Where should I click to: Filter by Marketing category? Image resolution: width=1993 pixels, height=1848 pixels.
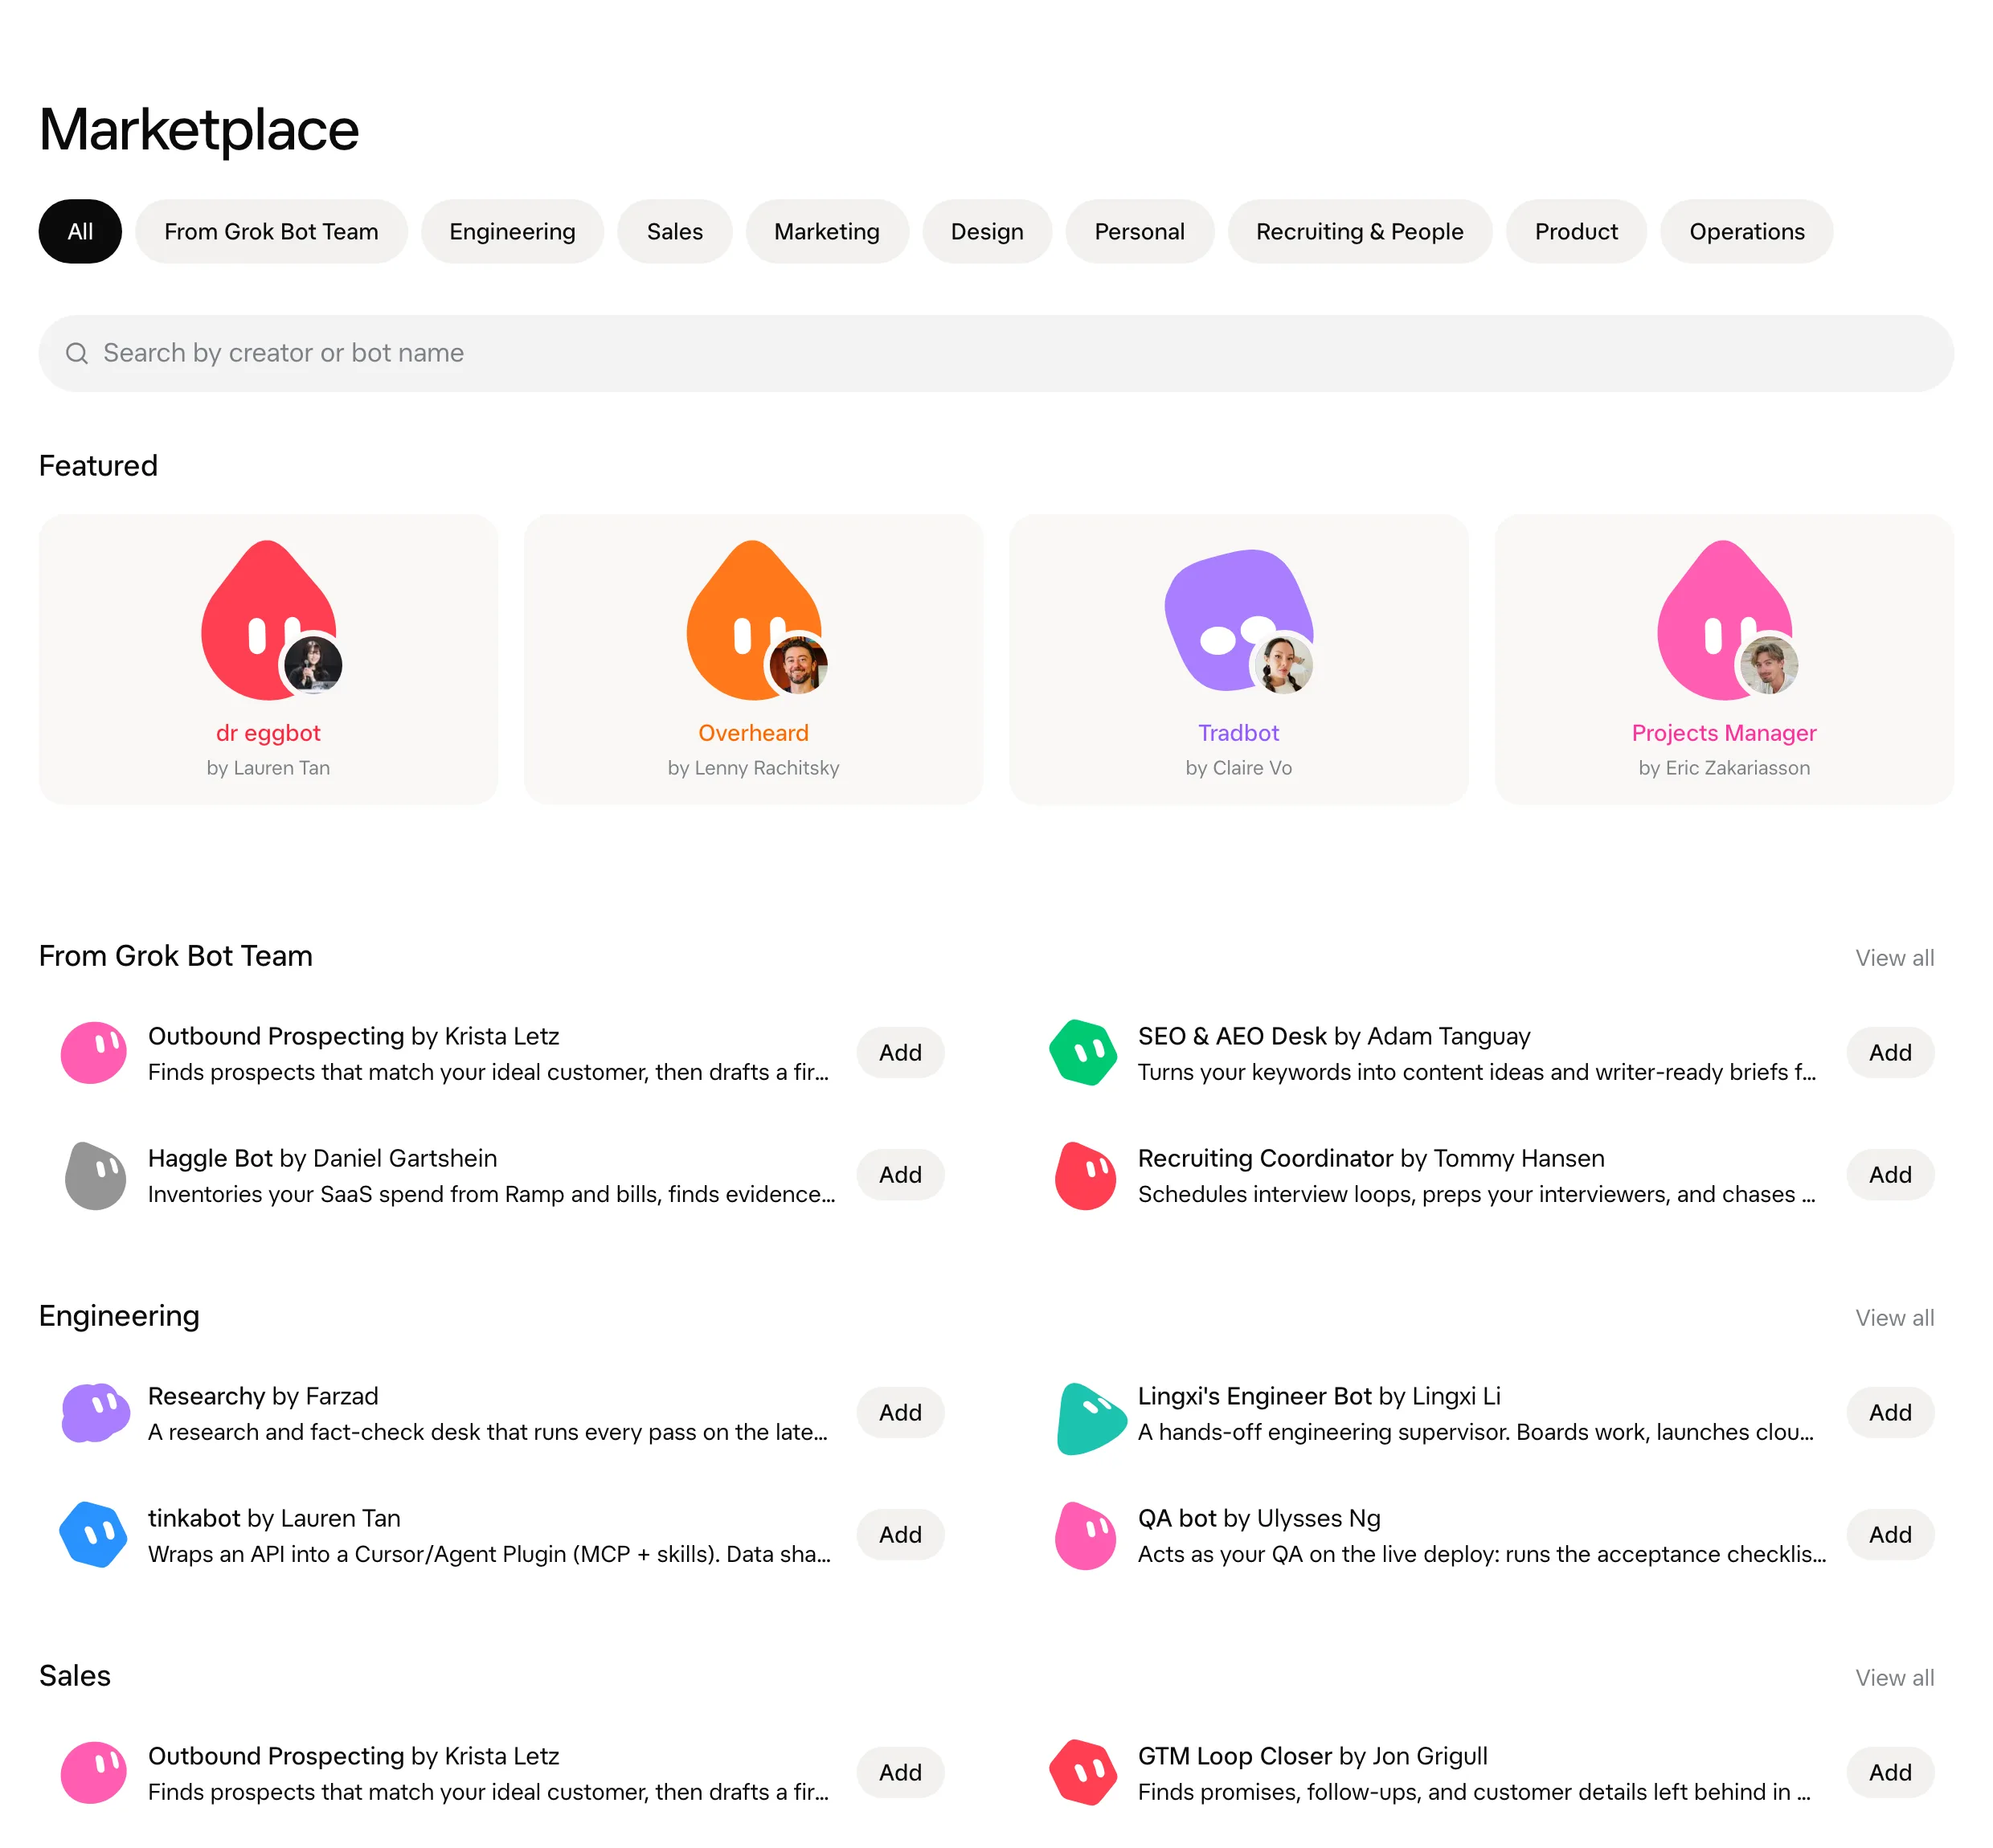pyautogui.click(x=826, y=231)
